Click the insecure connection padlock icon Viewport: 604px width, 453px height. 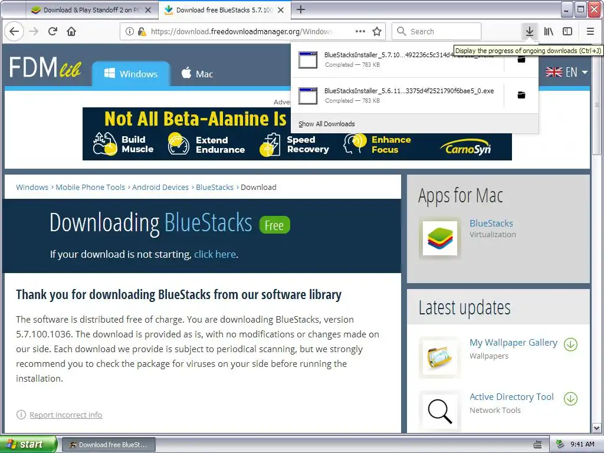coord(142,31)
